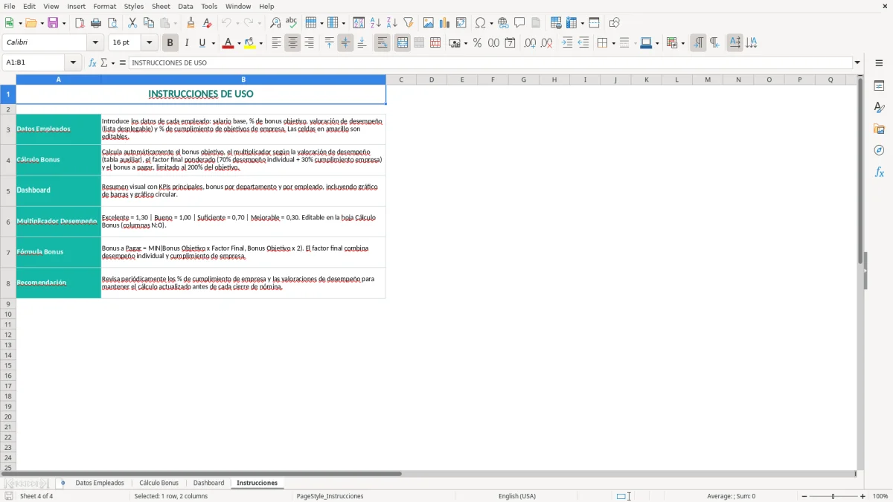This screenshot has height=502, width=893.
Task: Click the Insert Hyperlink icon
Action: click(x=503, y=23)
